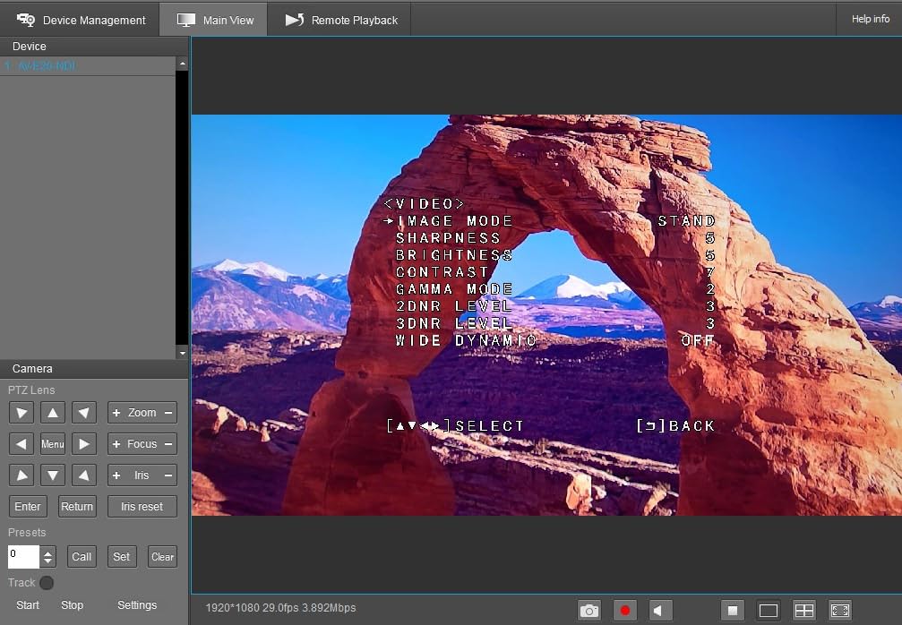Take a snapshot with camera icon
The width and height of the screenshot is (902, 625).
click(x=589, y=610)
